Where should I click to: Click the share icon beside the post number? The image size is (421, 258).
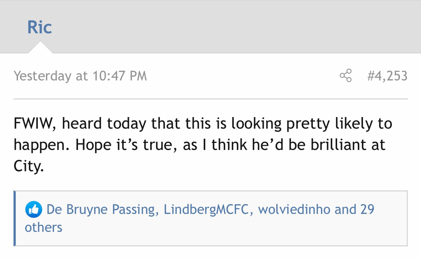346,76
